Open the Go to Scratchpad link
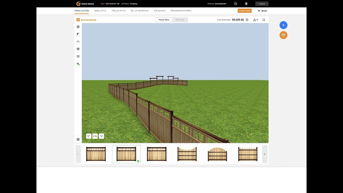Viewport: 343px width, 193px height. click(x=88, y=20)
